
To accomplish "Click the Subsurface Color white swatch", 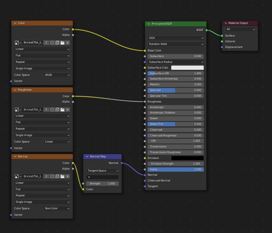I will [187, 67].
